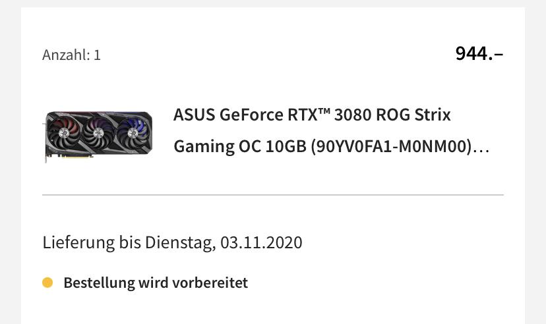Click the 944.– price amount

click(479, 54)
